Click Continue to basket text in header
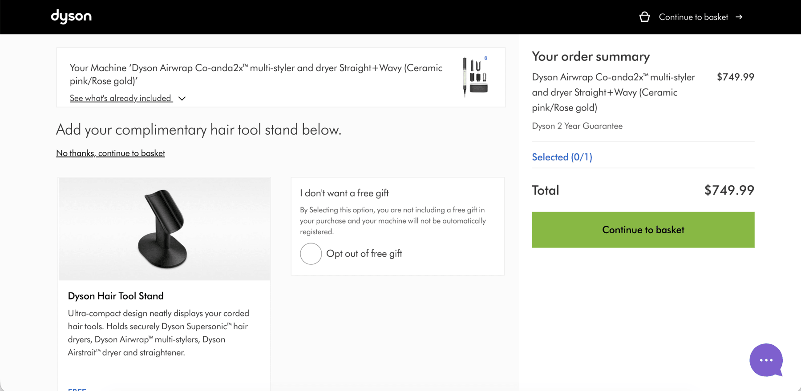Viewport: 801px width, 391px height. point(693,17)
